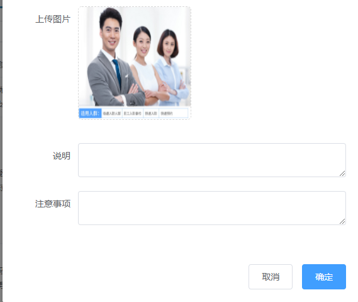Click the woman in light blue shirt

coord(171,69)
